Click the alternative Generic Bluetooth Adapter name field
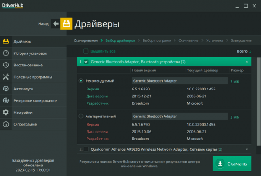Image resolution: width=261 pixels, height=176 pixels. (x=180, y=116)
